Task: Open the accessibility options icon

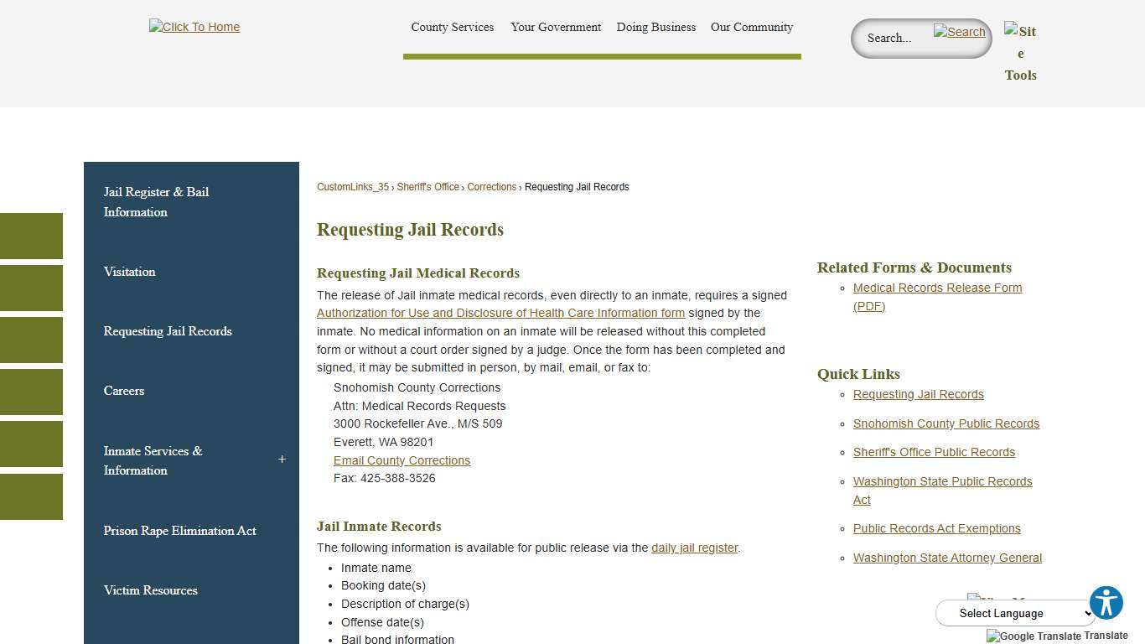Action: tap(1106, 602)
